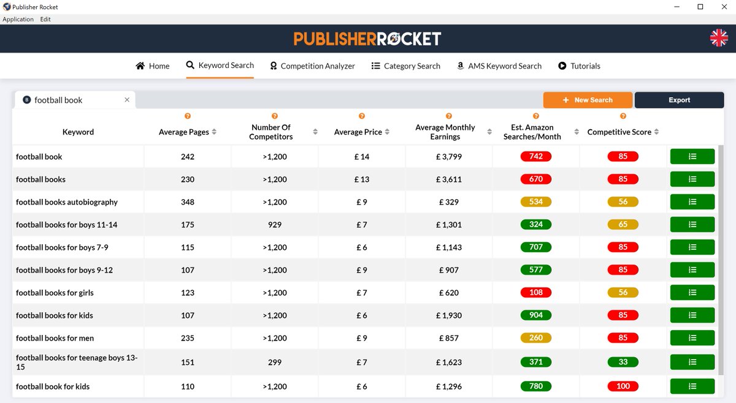
Task: Sort by Average Pages column
Action: (x=214, y=132)
